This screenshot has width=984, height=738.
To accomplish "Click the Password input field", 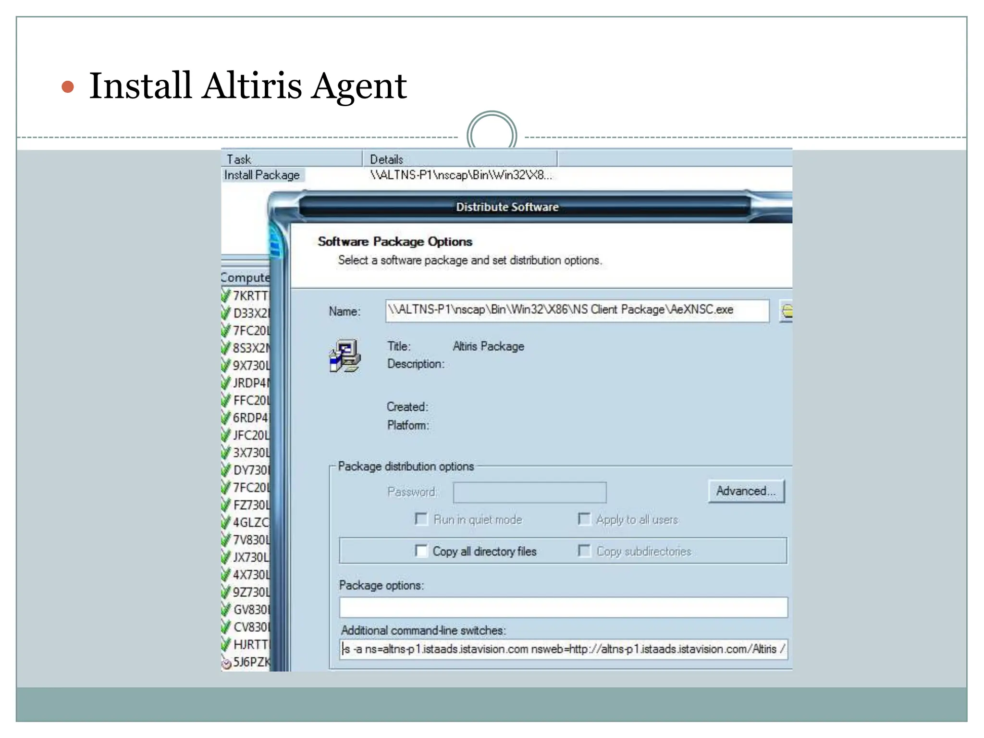I will [x=529, y=492].
